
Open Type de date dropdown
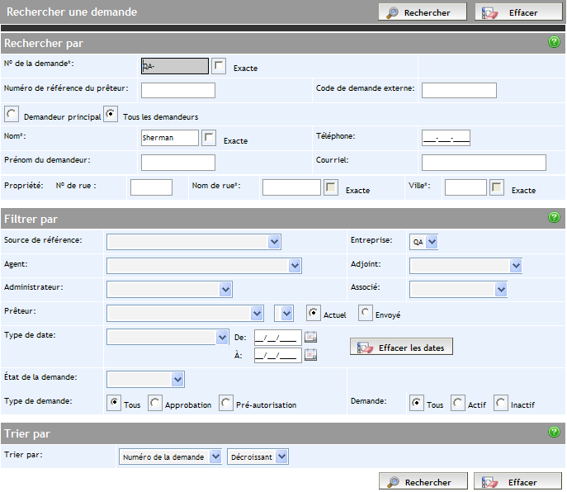pyautogui.click(x=168, y=337)
